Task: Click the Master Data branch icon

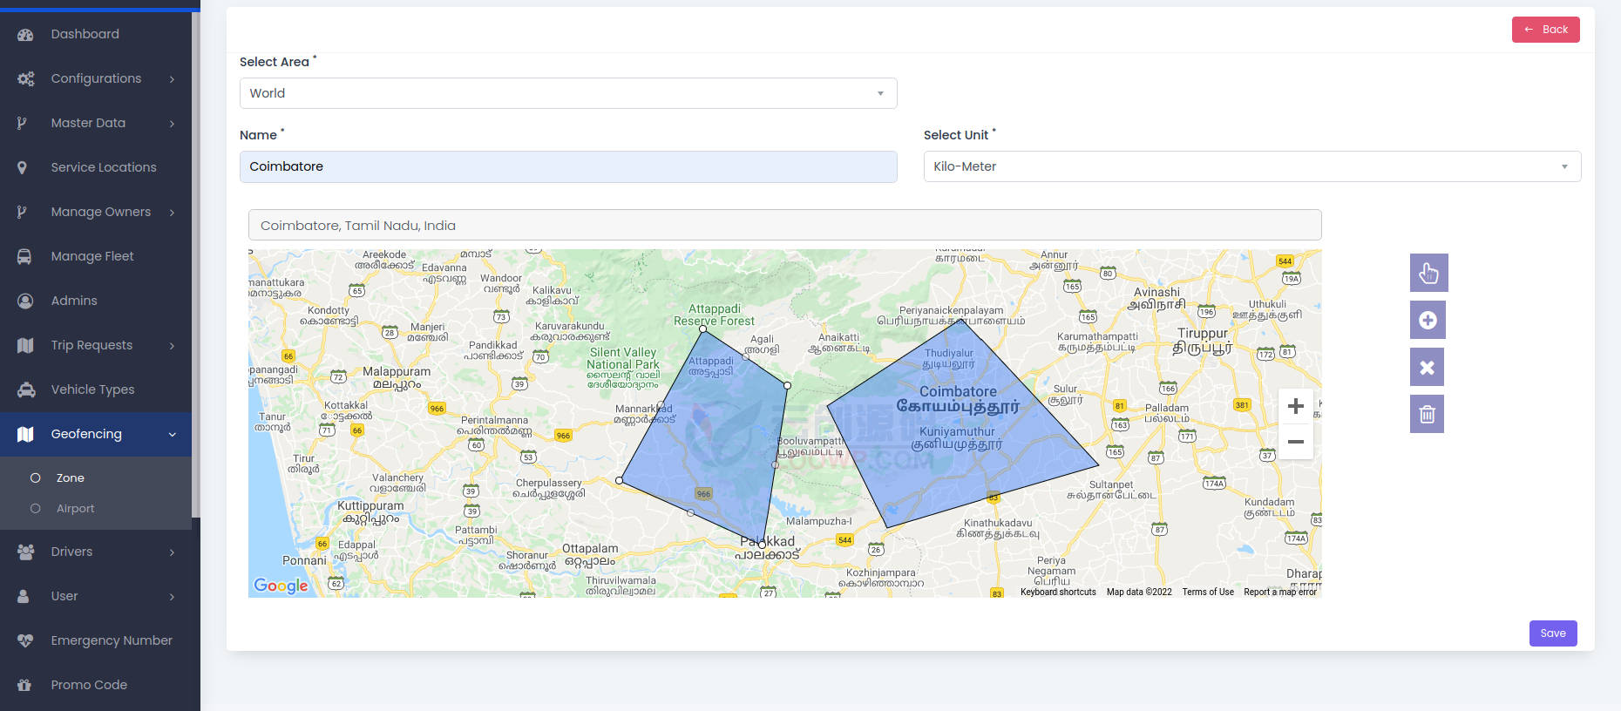Action: pos(23,123)
